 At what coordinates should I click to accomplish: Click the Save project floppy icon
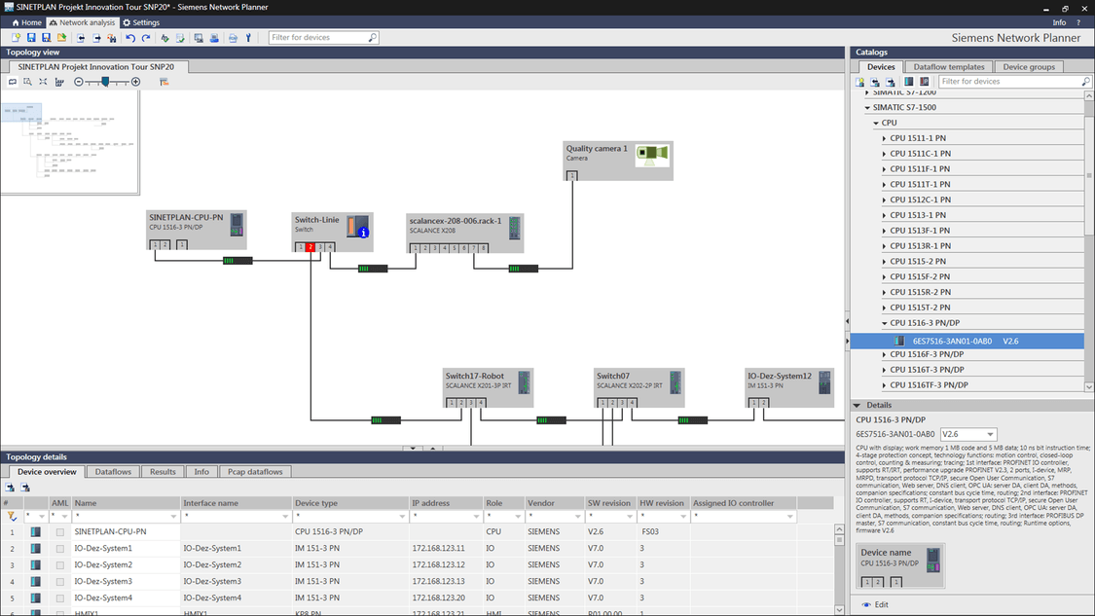(x=31, y=38)
